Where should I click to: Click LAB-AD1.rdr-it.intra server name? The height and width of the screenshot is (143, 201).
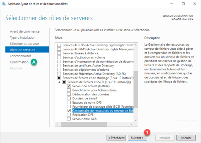coord(182,19)
